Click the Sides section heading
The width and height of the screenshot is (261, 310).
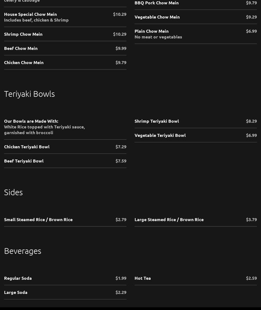click(x=13, y=192)
